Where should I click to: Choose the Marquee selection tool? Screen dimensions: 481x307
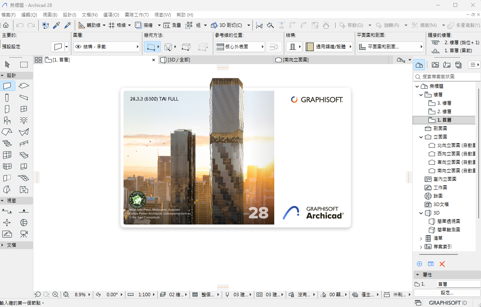point(24,64)
